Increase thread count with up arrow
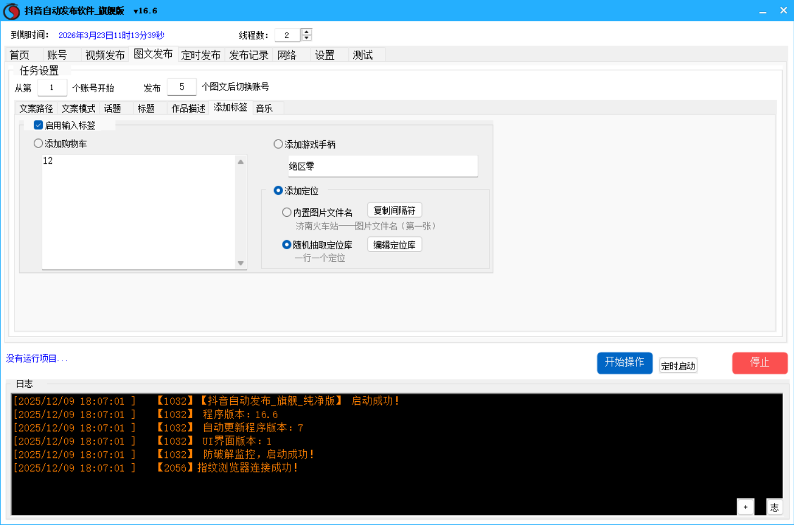The height and width of the screenshot is (525, 794). tap(306, 32)
